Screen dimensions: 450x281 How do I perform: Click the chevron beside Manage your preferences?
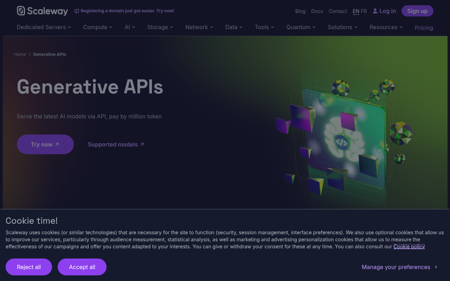[x=436, y=267]
